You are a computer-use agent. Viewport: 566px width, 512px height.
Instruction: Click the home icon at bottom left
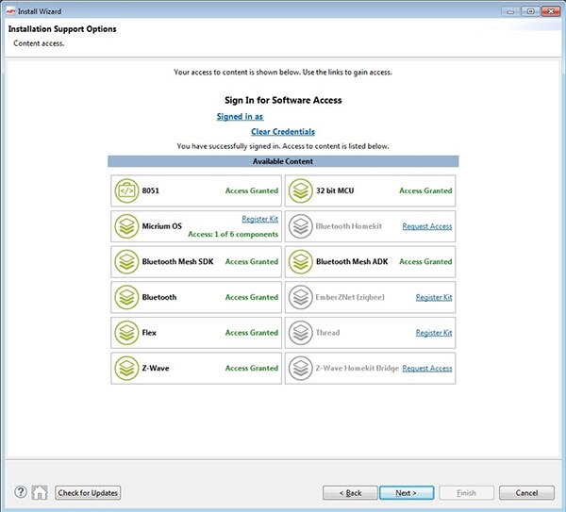pos(40,492)
